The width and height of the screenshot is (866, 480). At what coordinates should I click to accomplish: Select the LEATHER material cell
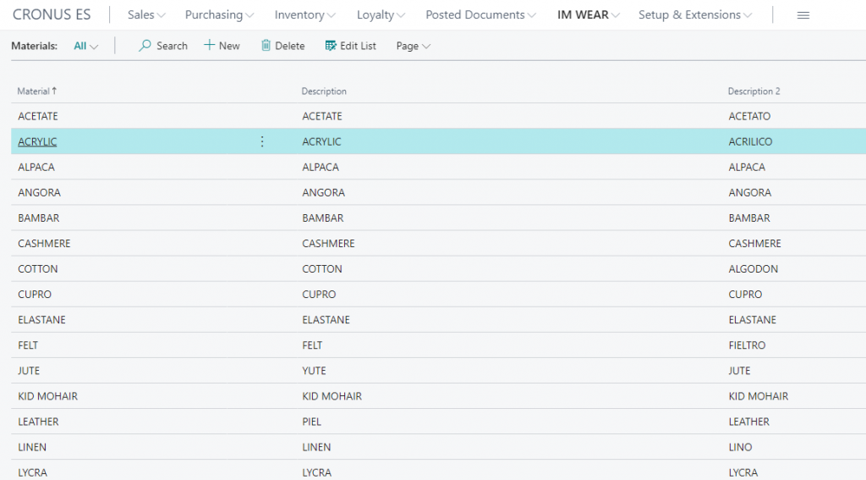coord(37,422)
